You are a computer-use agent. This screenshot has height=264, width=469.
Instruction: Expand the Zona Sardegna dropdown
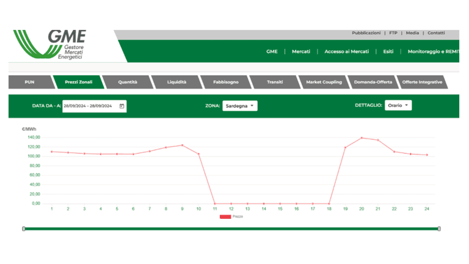click(x=239, y=106)
